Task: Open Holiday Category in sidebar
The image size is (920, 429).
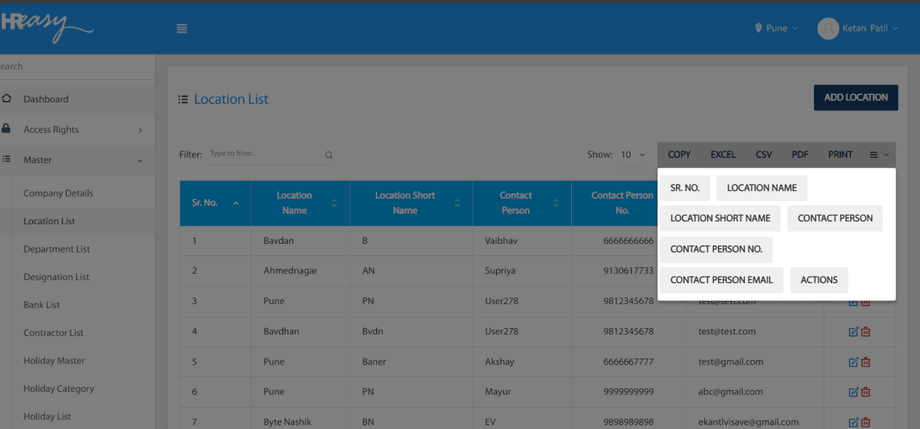Action: click(x=59, y=388)
